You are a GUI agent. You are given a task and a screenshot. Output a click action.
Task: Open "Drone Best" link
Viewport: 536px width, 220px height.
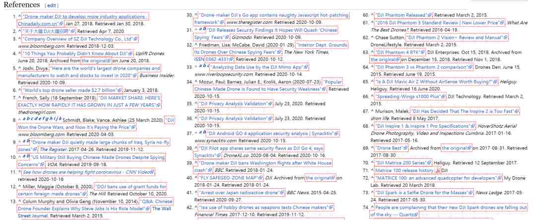click(392, 148)
